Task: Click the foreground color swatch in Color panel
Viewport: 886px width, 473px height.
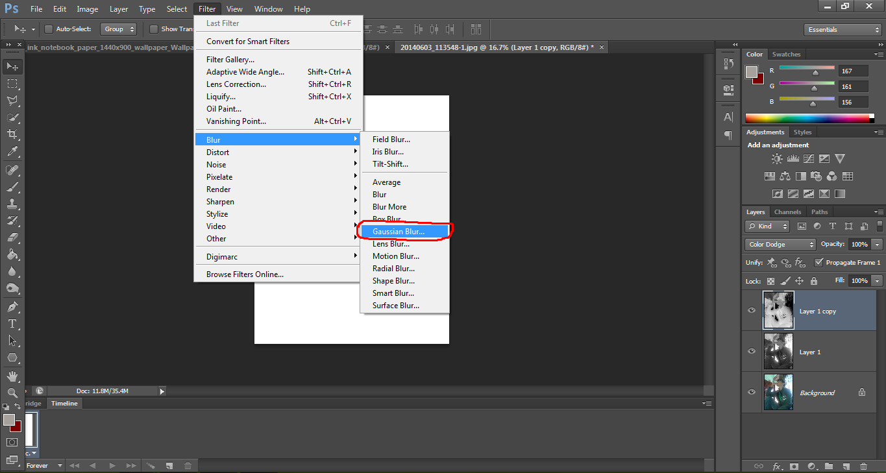Action: [752, 71]
